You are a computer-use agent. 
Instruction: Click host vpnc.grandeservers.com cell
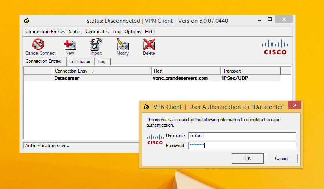point(180,78)
